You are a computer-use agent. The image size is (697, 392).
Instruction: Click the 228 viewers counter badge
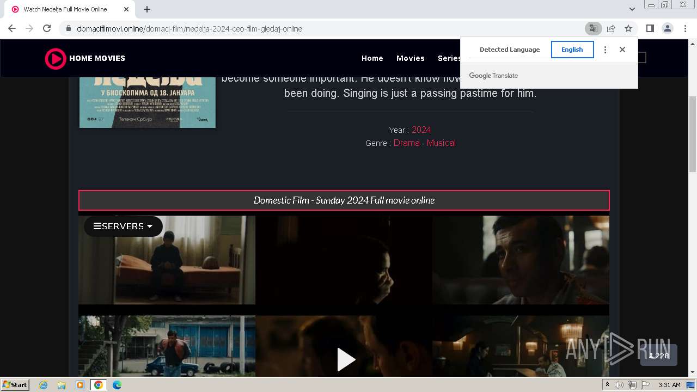tap(659, 356)
